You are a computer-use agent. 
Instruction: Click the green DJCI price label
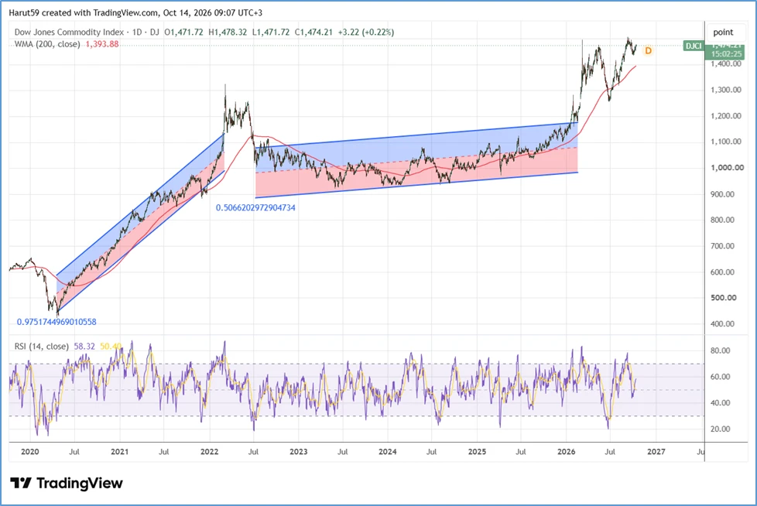point(694,46)
